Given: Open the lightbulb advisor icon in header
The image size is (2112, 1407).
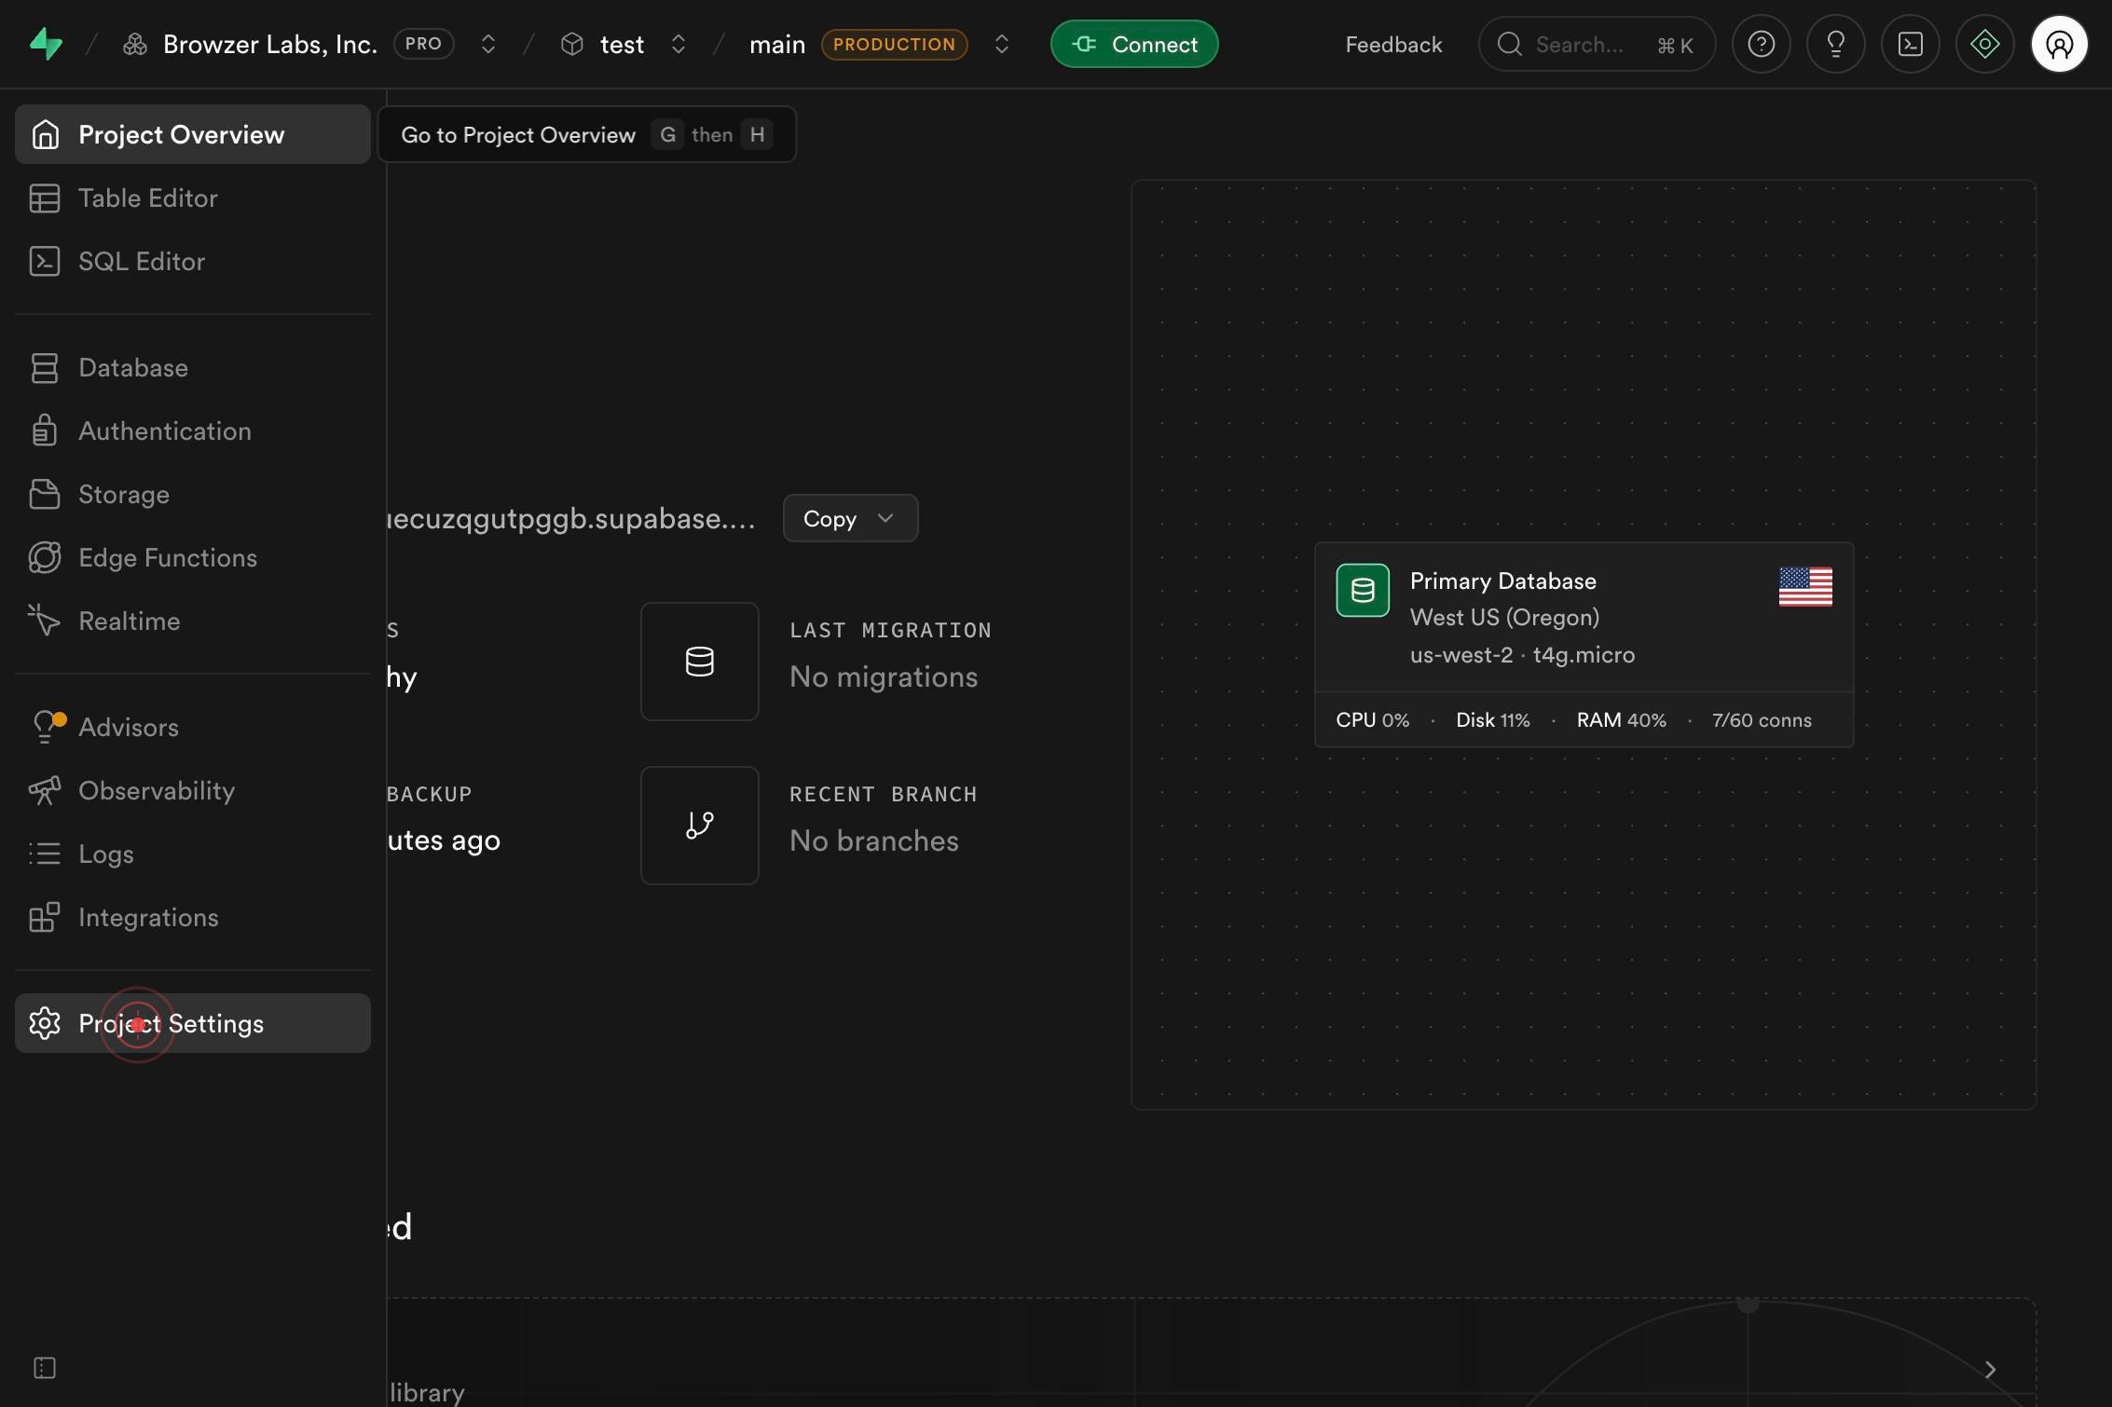Looking at the screenshot, I should [x=1835, y=44].
